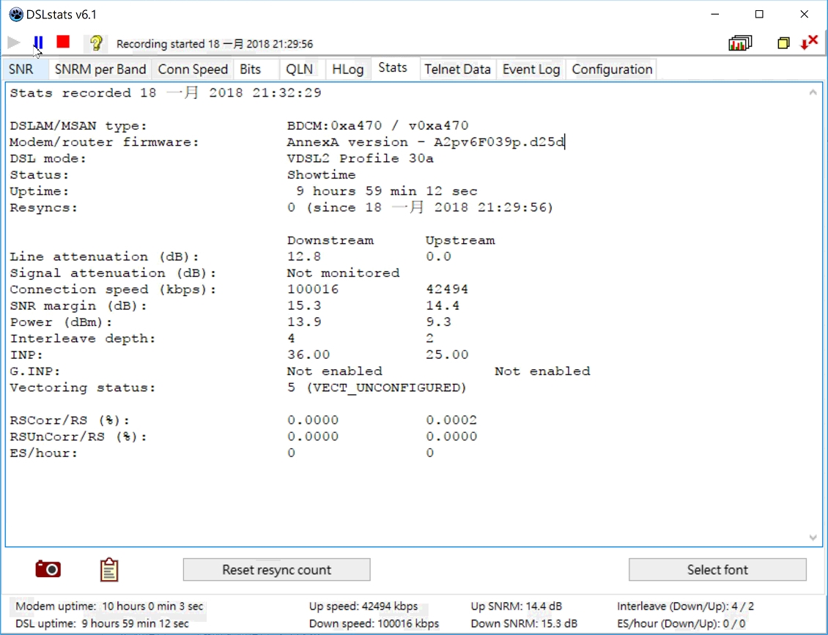Open help via the yellow question mark

pos(96,43)
